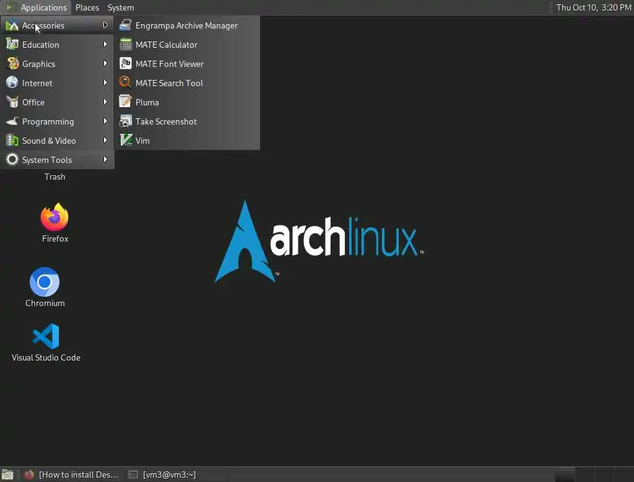Select the Graphics menu label
The height and width of the screenshot is (482, 634).
(x=38, y=64)
